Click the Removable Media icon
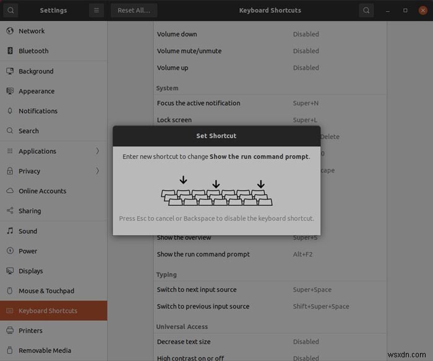Image resolution: width=433 pixels, height=361 pixels. [10, 350]
